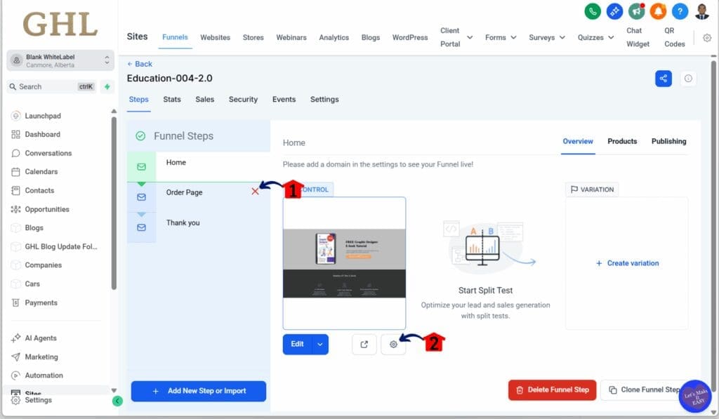719x419 pixels.
Task: Click the preview external-link icon below the thumbnail
Action: click(364, 345)
